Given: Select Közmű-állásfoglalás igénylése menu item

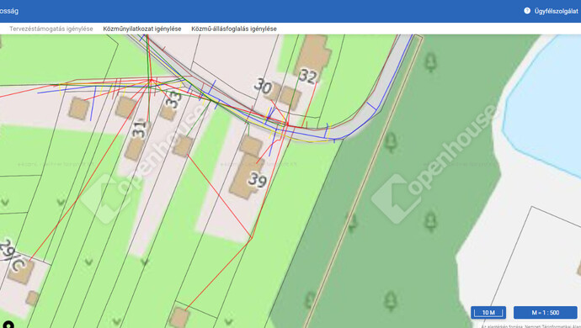Looking at the screenshot, I should pyautogui.click(x=234, y=29).
